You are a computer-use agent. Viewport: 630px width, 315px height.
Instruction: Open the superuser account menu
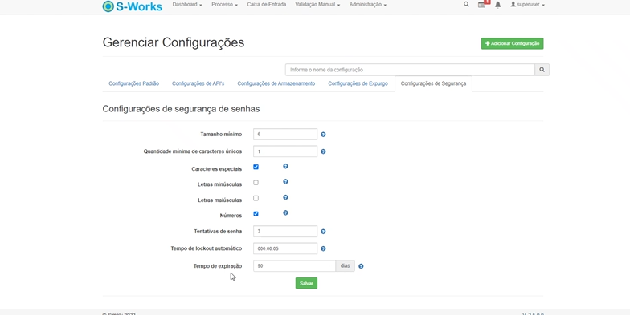point(527,5)
